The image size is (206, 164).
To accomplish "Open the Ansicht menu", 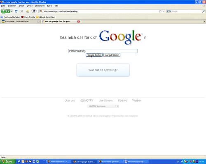I will (21, 6).
